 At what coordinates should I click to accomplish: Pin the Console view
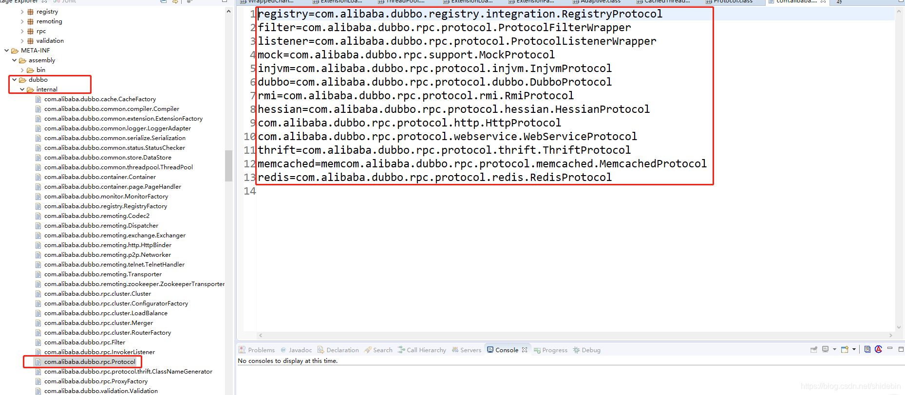[813, 349]
